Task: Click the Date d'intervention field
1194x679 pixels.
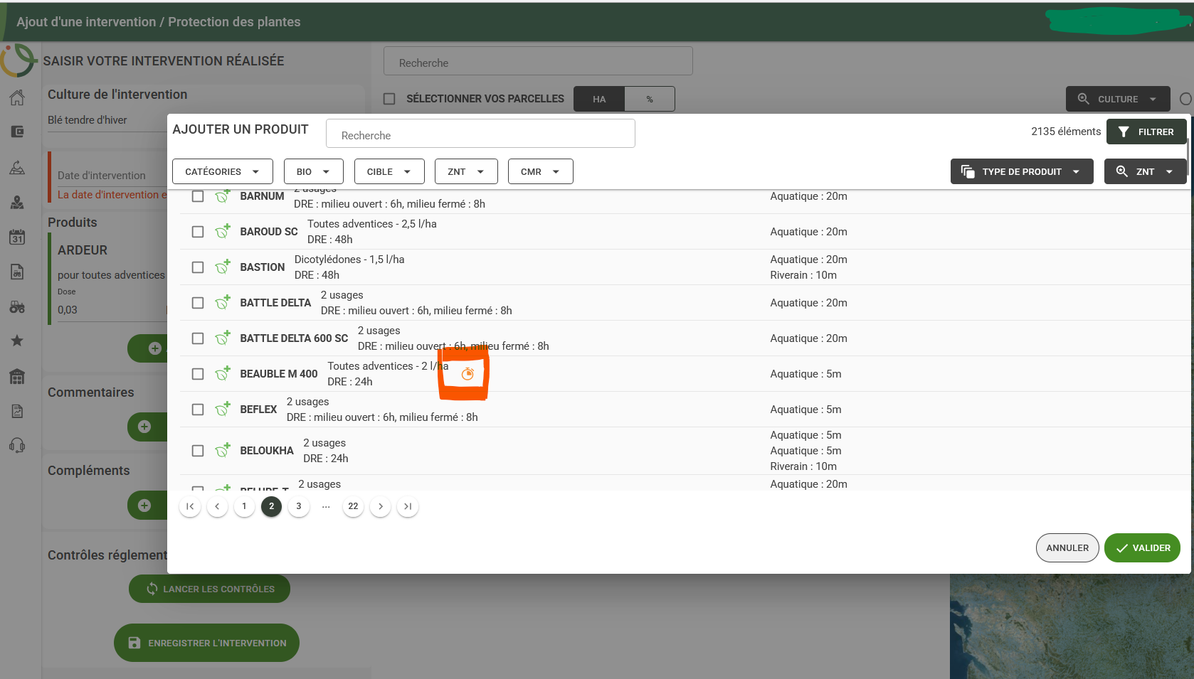Action: coord(112,175)
